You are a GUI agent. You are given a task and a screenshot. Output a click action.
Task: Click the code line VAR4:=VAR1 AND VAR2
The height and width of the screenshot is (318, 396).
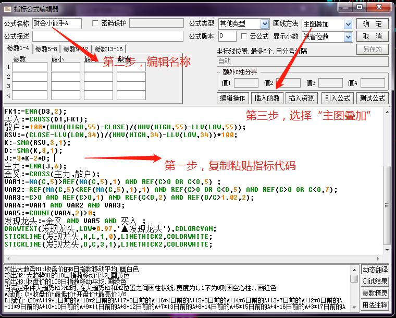pyautogui.click(x=65, y=205)
